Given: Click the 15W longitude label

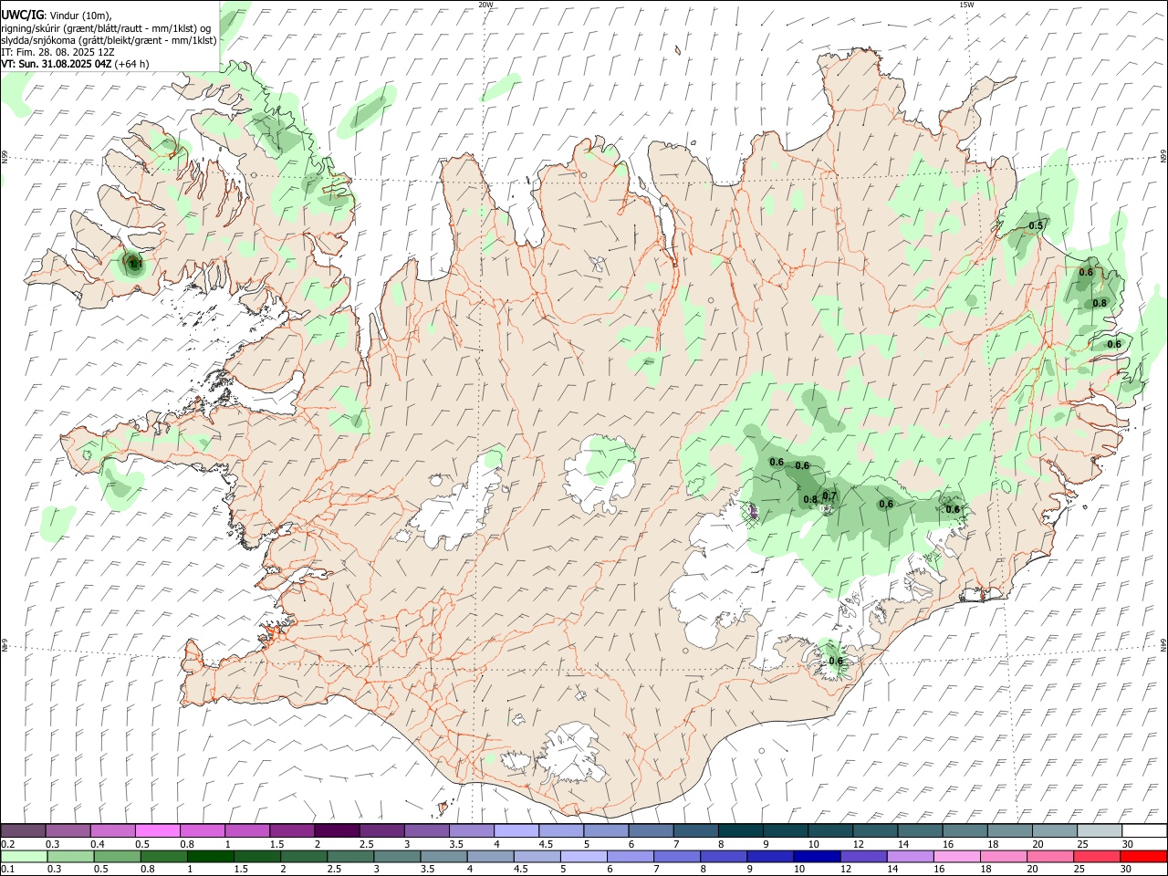Looking at the screenshot, I should pos(966,5).
